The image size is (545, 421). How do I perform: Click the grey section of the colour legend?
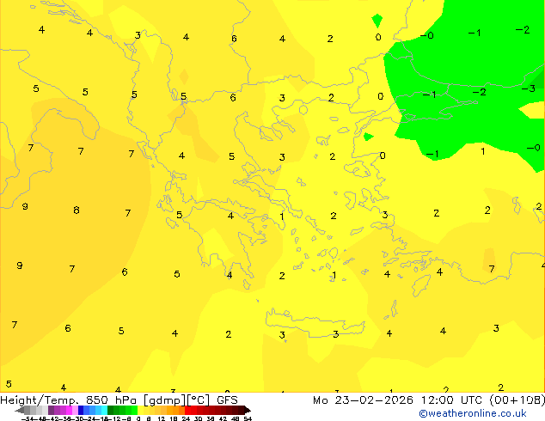coord(36,410)
